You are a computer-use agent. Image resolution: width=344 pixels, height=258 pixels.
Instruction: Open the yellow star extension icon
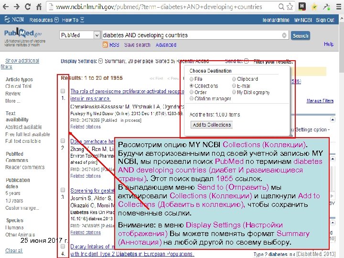pos(314,7)
